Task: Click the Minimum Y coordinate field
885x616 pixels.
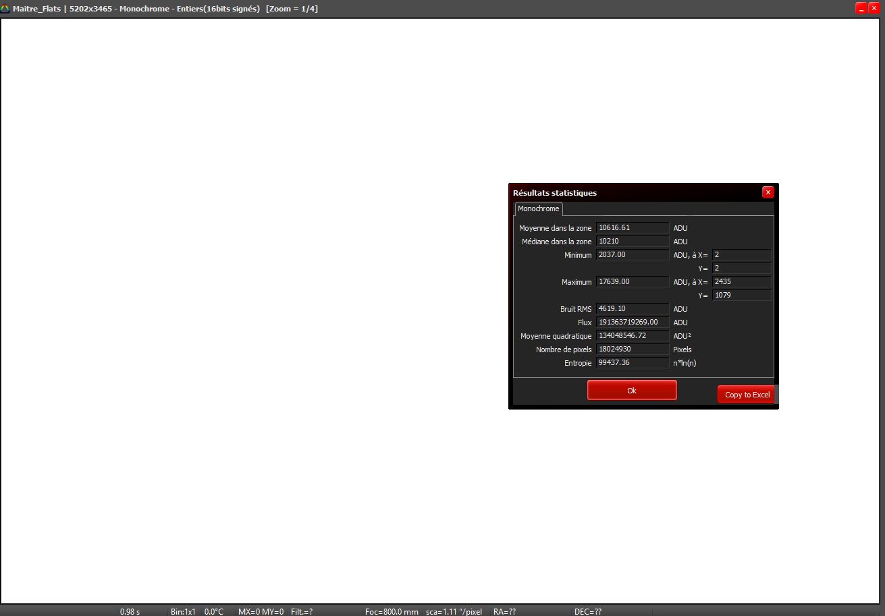Action: (x=741, y=269)
